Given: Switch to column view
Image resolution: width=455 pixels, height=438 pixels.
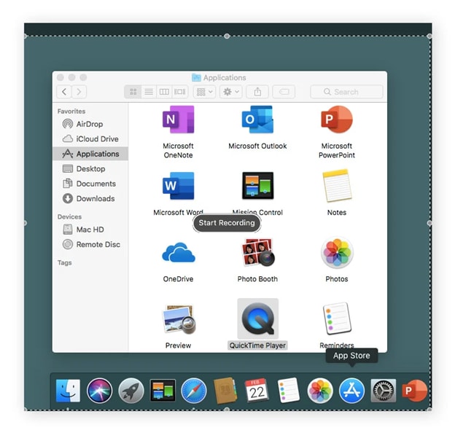Looking at the screenshot, I should (164, 92).
